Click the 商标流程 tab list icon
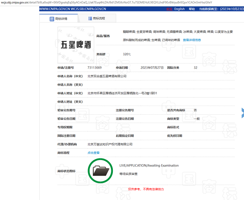This screenshot has height=200, width=244. click(x=90, y=18)
